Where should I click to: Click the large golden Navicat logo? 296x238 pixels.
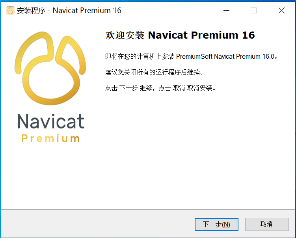coord(50,68)
